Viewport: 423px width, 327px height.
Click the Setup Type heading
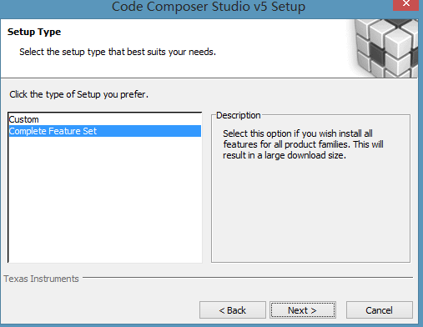click(34, 32)
